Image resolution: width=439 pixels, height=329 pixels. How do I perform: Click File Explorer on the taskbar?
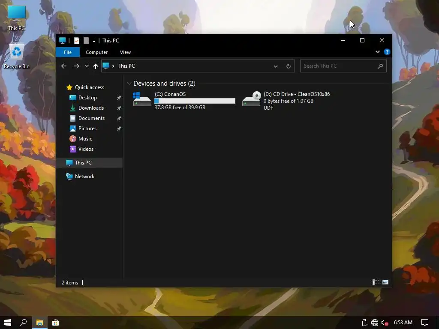pos(40,323)
